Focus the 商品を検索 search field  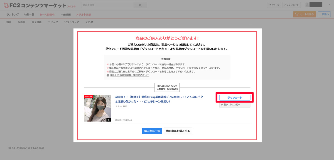(x=108, y=5)
